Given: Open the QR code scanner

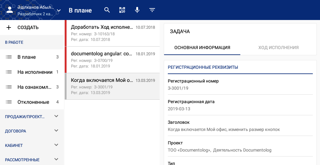Looking at the screenshot, I should coord(122,10).
